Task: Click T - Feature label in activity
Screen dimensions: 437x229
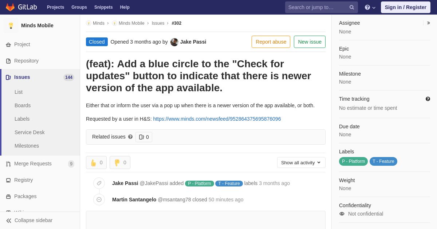Action: (x=229, y=184)
